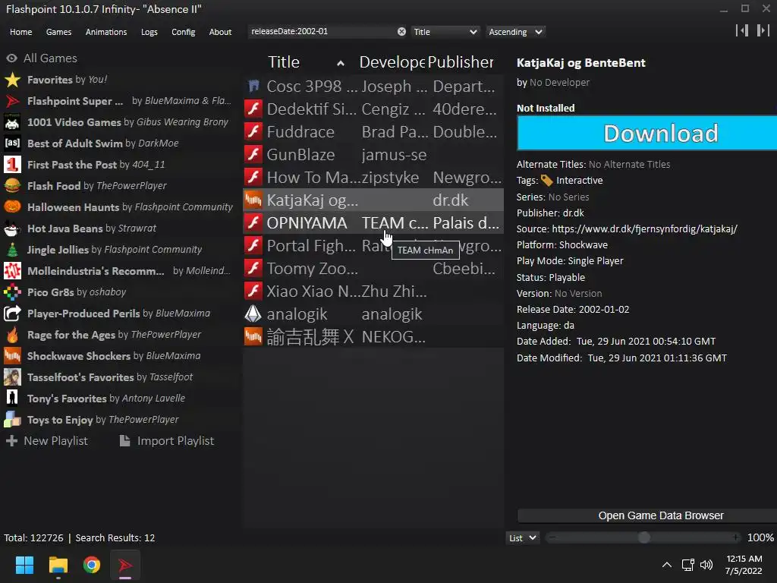Click New Playlist
The image size is (777, 583).
point(46,441)
